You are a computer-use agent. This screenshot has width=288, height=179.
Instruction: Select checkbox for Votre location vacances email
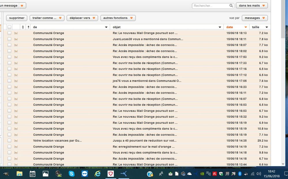point(10,141)
